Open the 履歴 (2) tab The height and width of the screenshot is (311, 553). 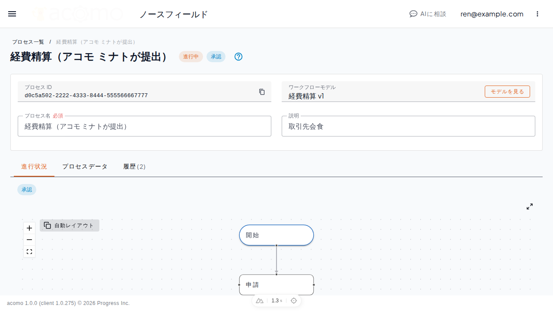(134, 167)
